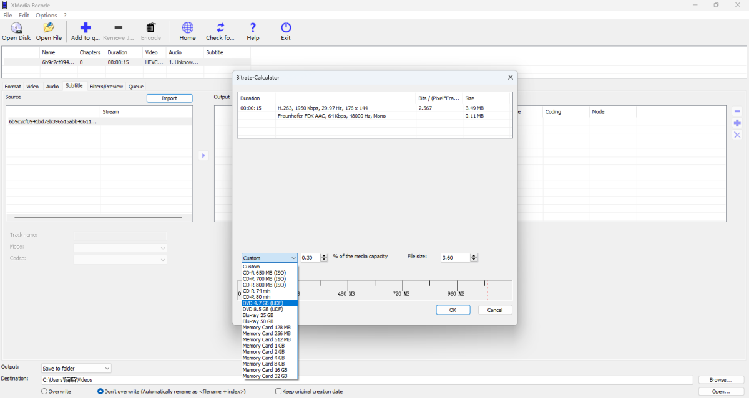Open the Help question mark icon
This screenshot has height=398, width=749.
pos(253,28)
